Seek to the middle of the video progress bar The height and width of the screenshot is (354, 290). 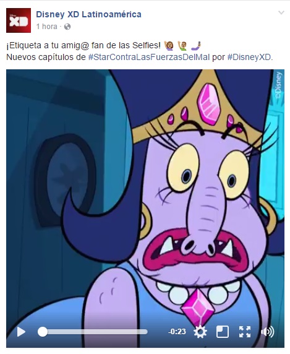tap(95, 332)
